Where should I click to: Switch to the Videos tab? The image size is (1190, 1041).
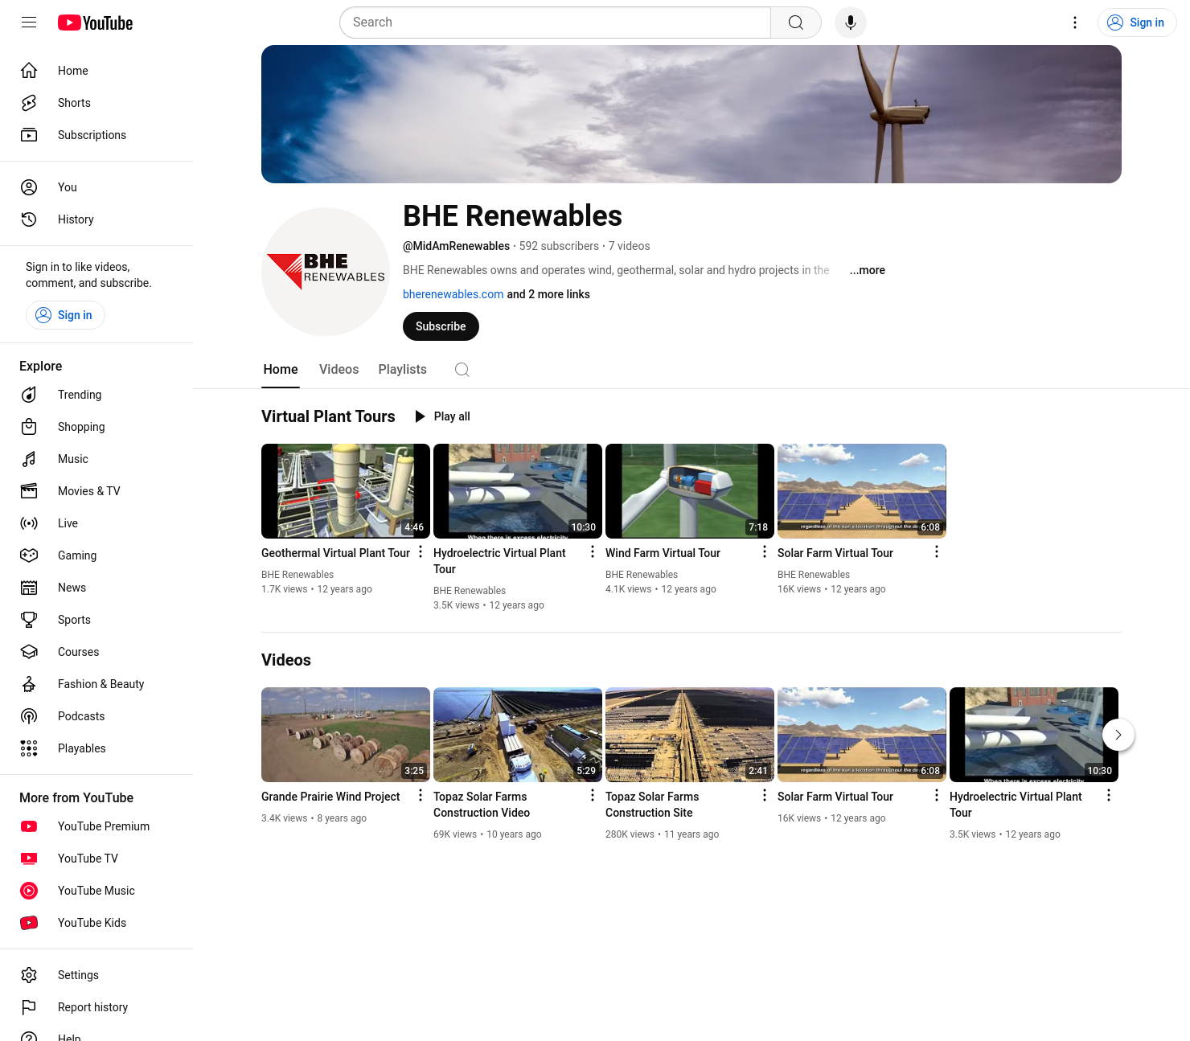(339, 370)
